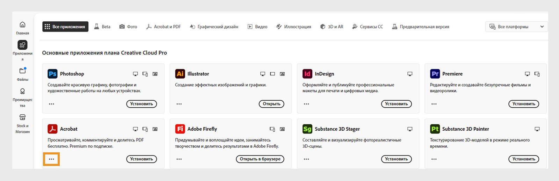This screenshot has width=559, height=181.
Task: Open Stock и Магазин sidebar icon
Action: tap(22, 117)
